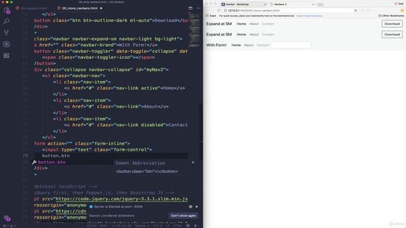This screenshot has height=228, width=406.
Task: Click Home in the first navbar
Action: tap(241, 24)
